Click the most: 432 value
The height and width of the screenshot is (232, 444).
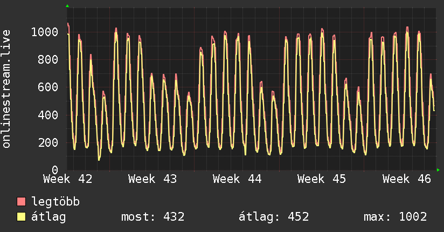click(153, 217)
